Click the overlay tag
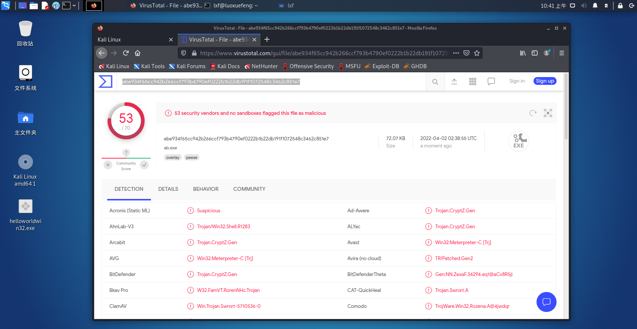Screen dimensions: 637x329 pos(173,157)
